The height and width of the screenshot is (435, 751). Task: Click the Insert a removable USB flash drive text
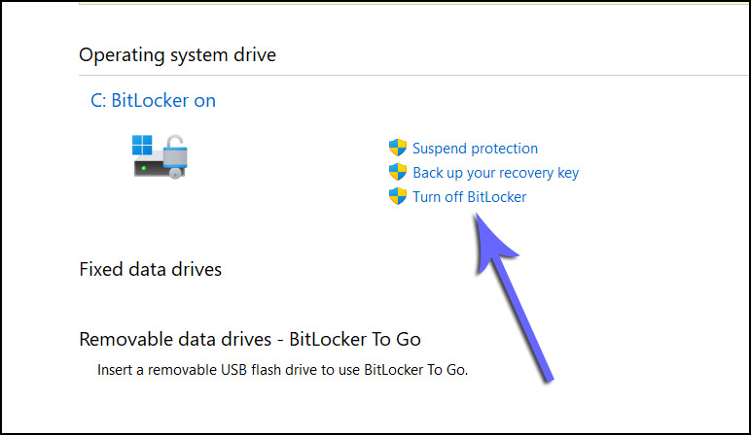[282, 370]
